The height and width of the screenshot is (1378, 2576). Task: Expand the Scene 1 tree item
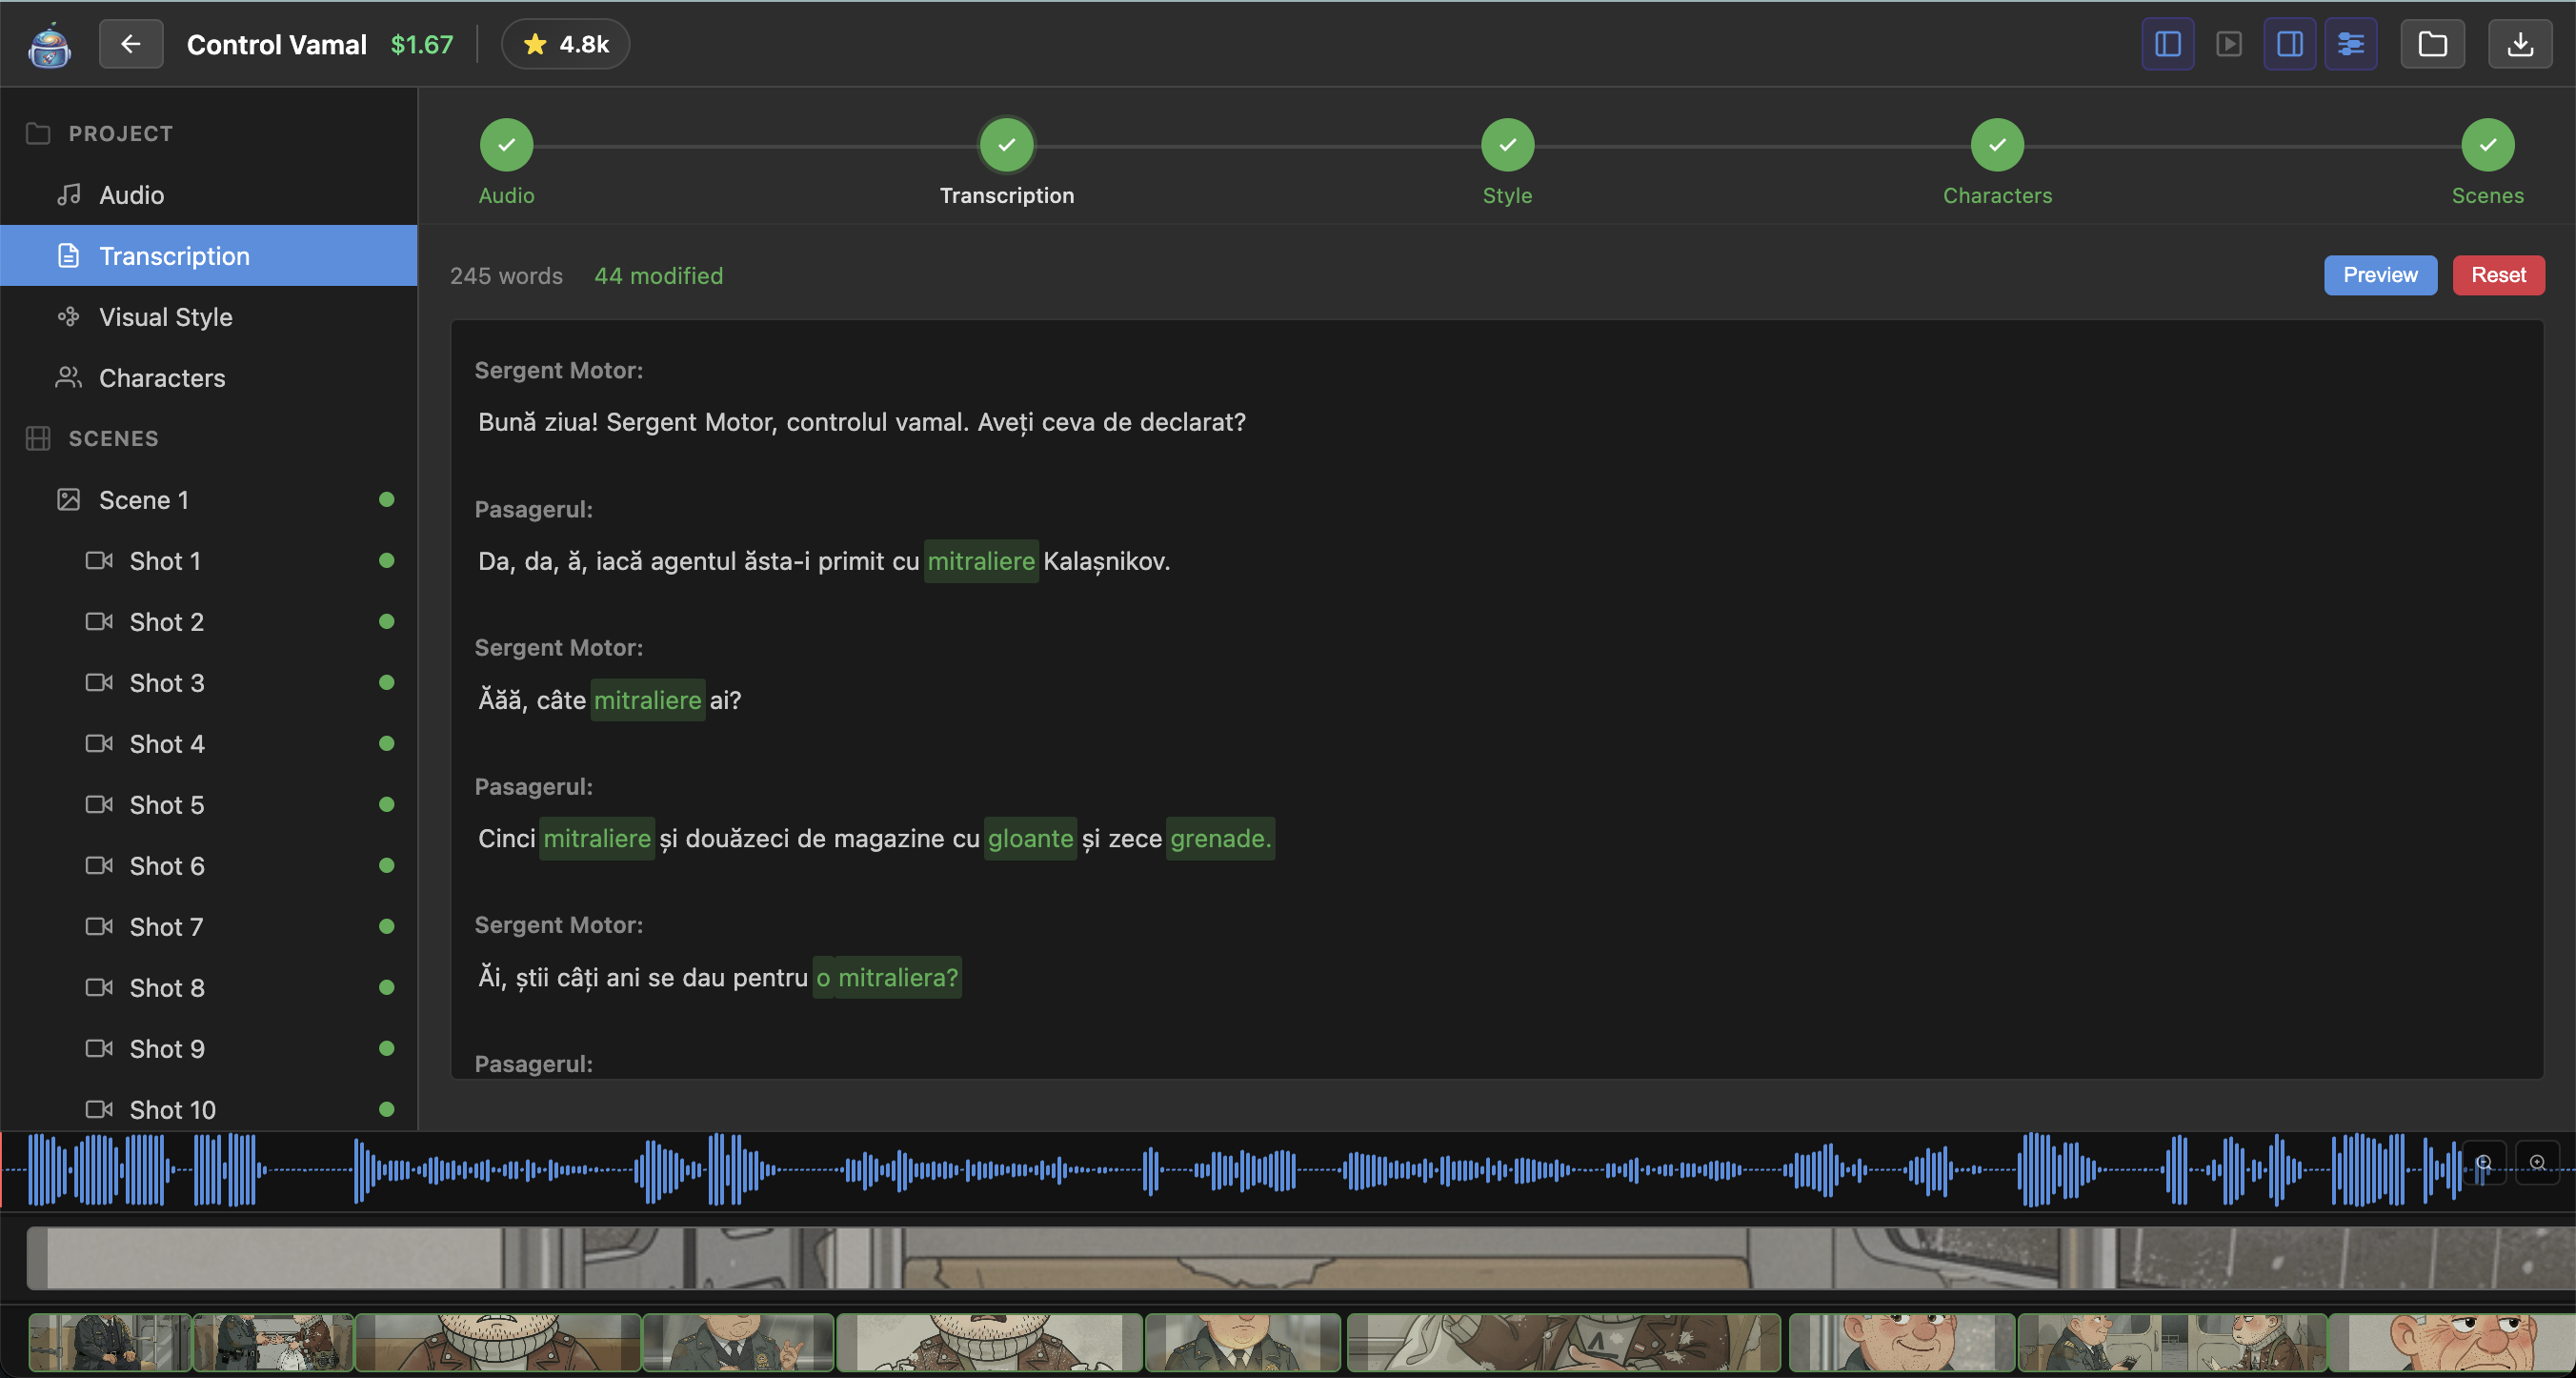[x=143, y=499]
